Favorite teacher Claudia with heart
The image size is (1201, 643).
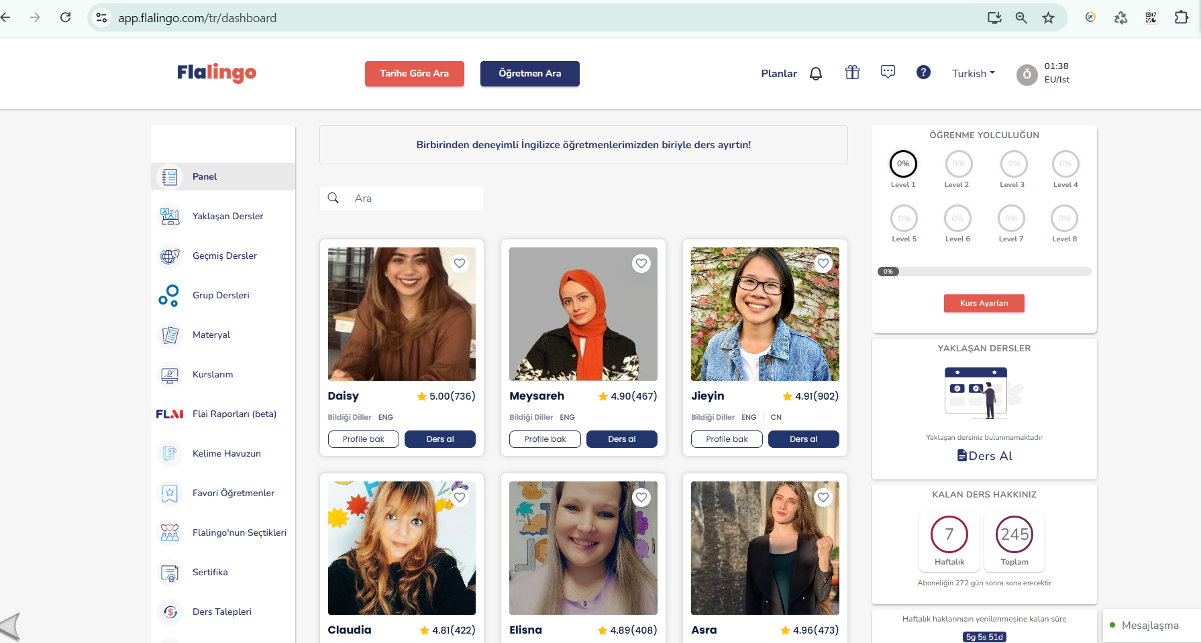click(460, 498)
